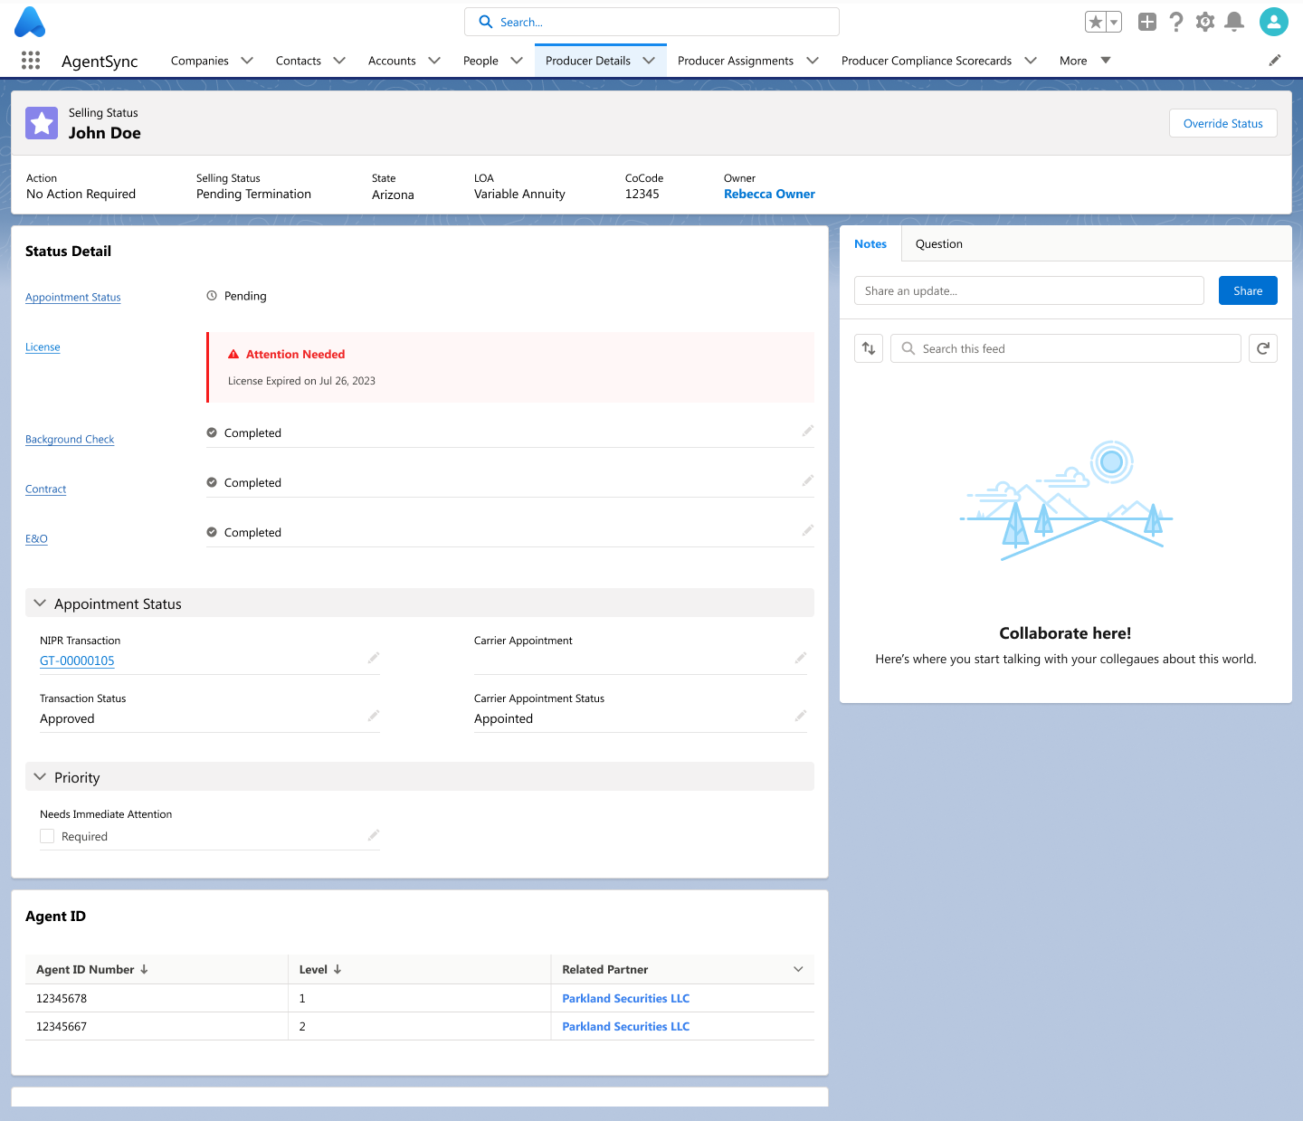Open NIPR transaction GT-00000105 link
Screen dimensions: 1303x1121
(x=77, y=661)
